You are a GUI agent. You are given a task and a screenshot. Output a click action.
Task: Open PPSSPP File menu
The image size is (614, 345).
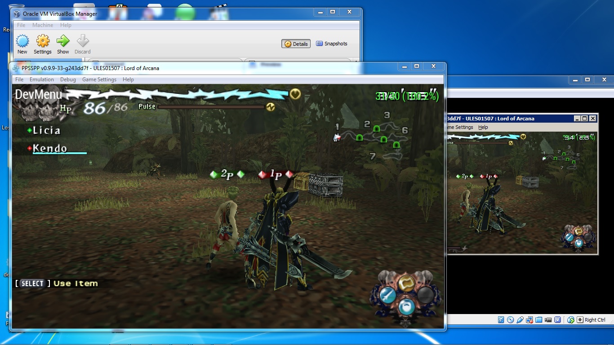(x=19, y=80)
